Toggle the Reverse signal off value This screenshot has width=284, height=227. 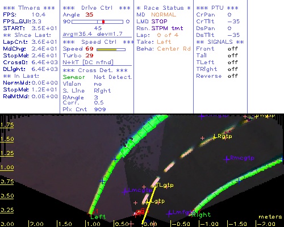[232, 76]
